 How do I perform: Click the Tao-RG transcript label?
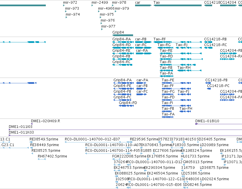coord(164,45)
